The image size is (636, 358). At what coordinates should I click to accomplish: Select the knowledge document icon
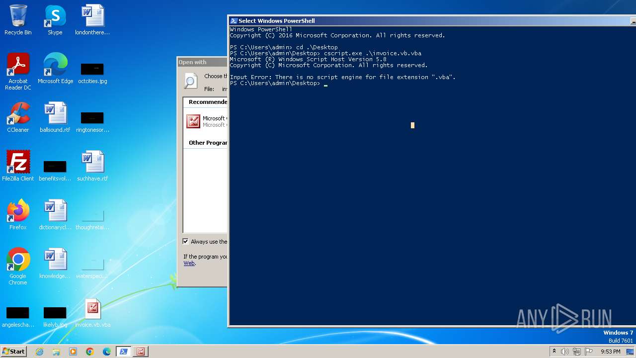55,264
